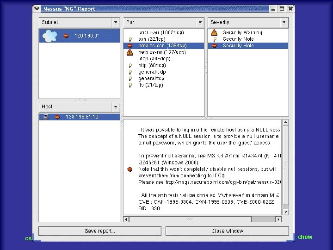Click the vertical scrollbar thumb of report
333x250 pixels.
[x=286, y=165]
